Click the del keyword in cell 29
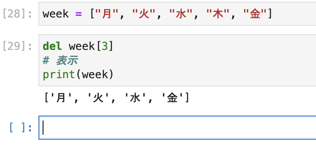Screen dimensions: 316x153 click(52, 46)
